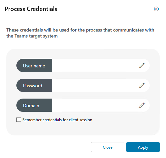Click gray panel area above User name
The width and height of the screenshot is (166, 158).
click(83, 54)
